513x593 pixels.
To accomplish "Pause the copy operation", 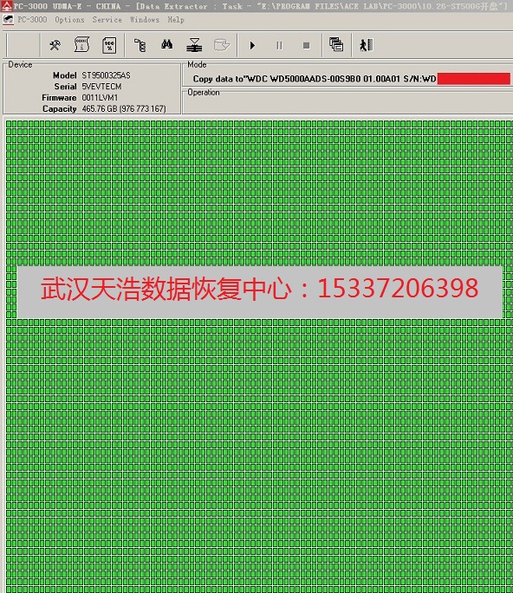I will tap(279, 46).
